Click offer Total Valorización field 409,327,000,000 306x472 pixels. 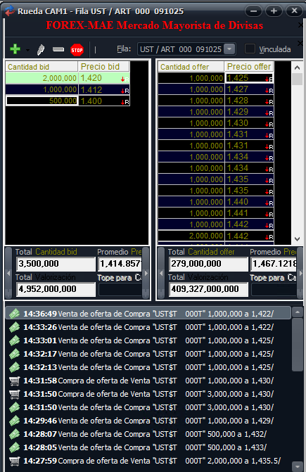click(x=208, y=289)
